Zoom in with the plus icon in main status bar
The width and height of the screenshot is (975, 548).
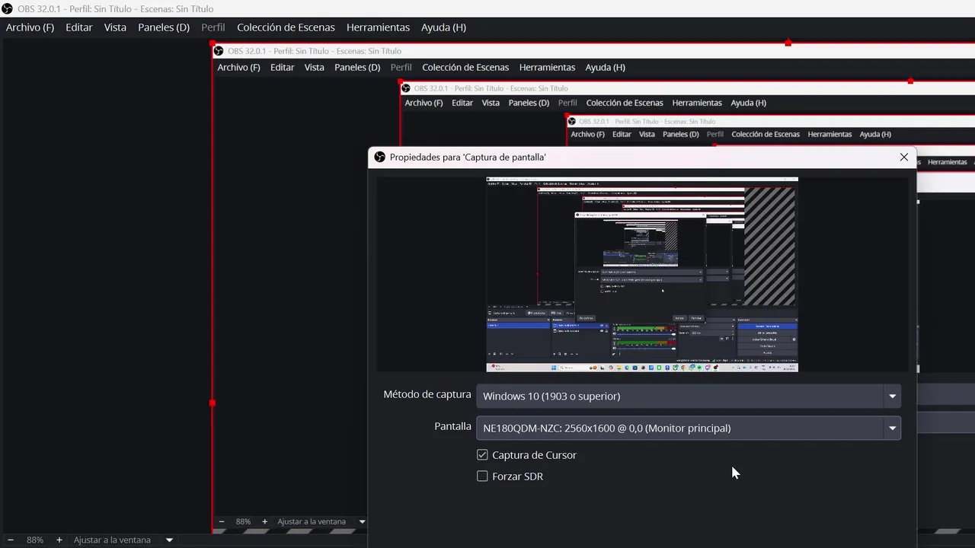coord(59,540)
